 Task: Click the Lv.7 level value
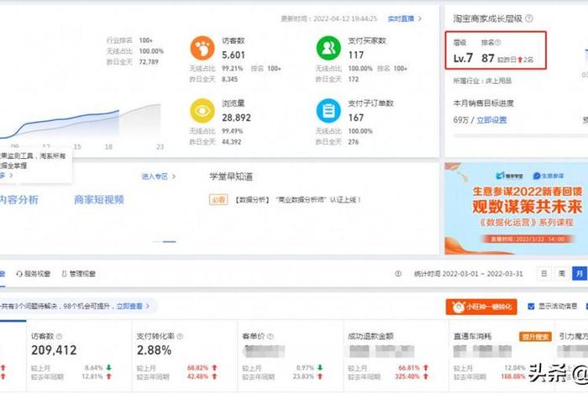coord(463,58)
